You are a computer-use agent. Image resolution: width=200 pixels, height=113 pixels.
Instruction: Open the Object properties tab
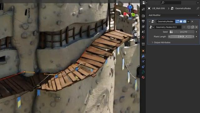coord(143,51)
